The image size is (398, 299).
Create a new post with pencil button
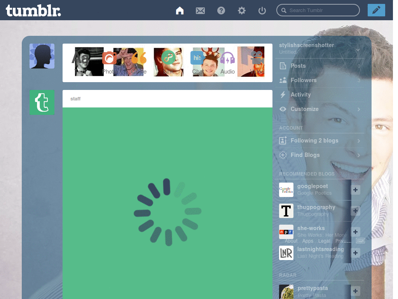(x=376, y=10)
